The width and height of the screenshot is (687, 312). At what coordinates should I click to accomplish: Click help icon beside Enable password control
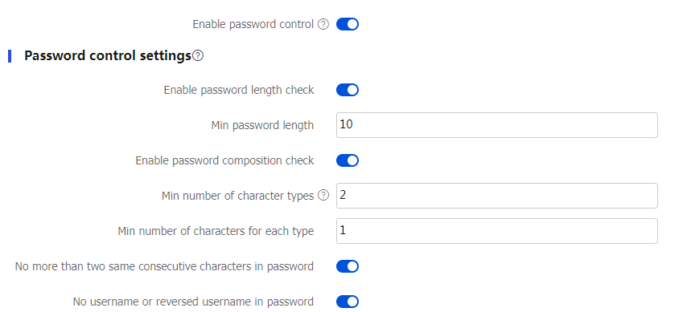pos(323,25)
